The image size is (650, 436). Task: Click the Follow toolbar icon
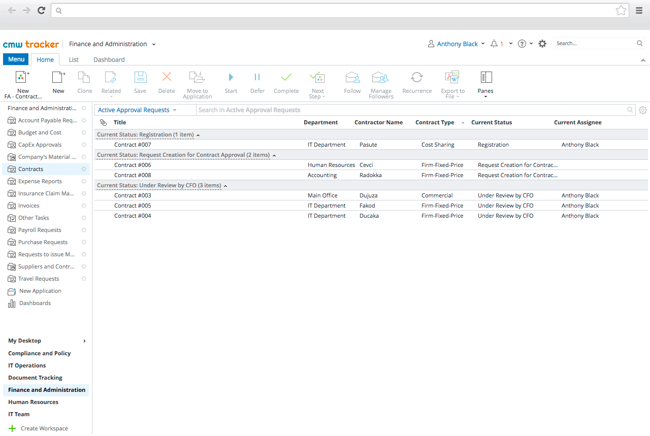point(352,77)
